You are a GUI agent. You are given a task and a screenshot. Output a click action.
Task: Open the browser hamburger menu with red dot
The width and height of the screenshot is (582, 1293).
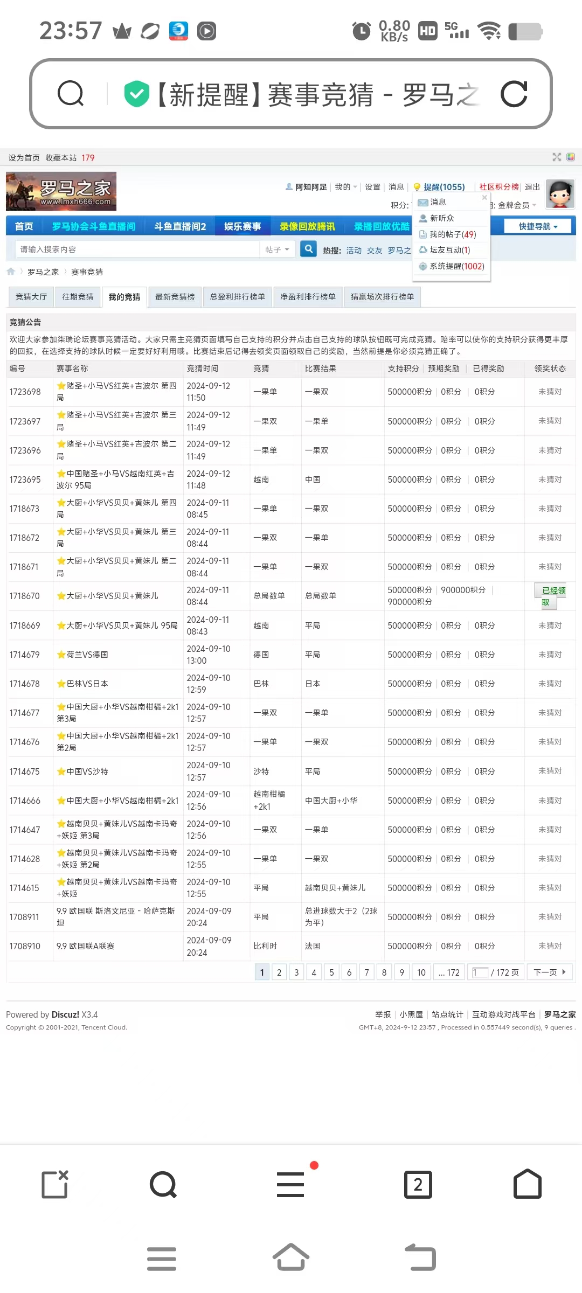pos(290,1185)
